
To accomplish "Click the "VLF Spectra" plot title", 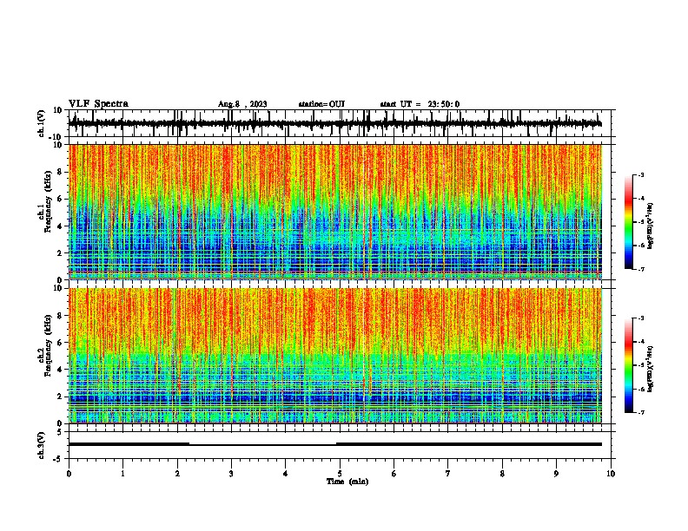I will (x=98, y=104).
